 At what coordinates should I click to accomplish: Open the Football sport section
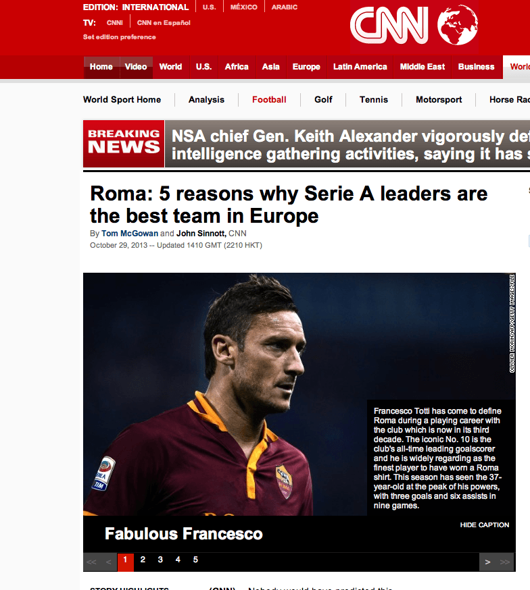(269, 100)
